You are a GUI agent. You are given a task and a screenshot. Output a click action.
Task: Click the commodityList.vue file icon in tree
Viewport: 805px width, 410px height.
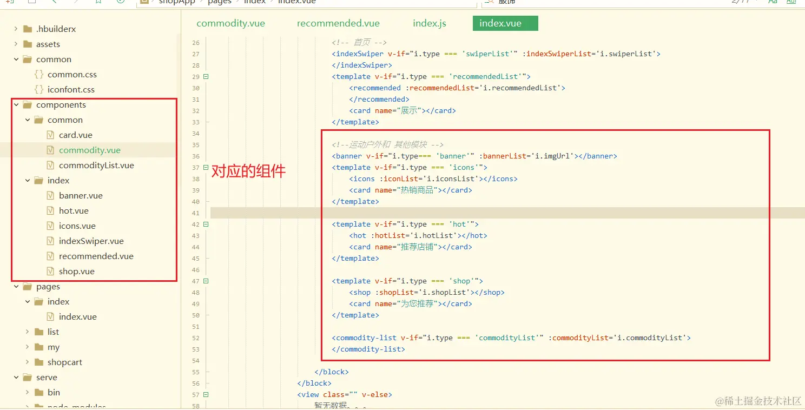click(x=50, y=166)
